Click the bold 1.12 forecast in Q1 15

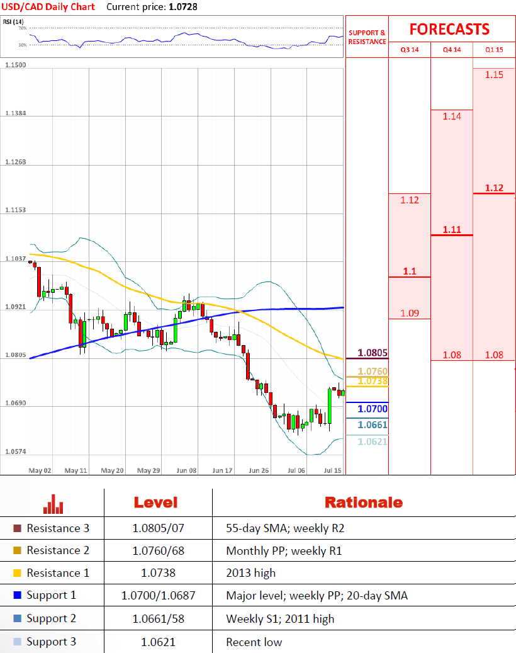coord(494,188)
